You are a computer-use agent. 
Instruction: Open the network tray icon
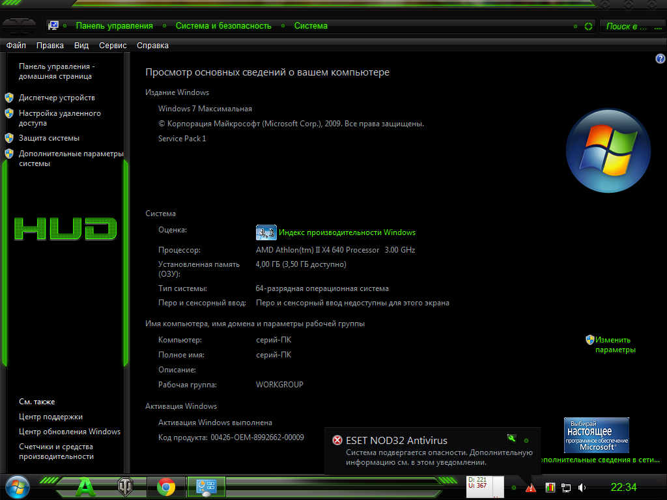click(566, 488)
